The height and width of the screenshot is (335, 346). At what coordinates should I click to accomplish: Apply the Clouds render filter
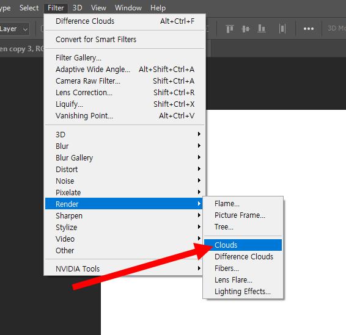(243, 245)
